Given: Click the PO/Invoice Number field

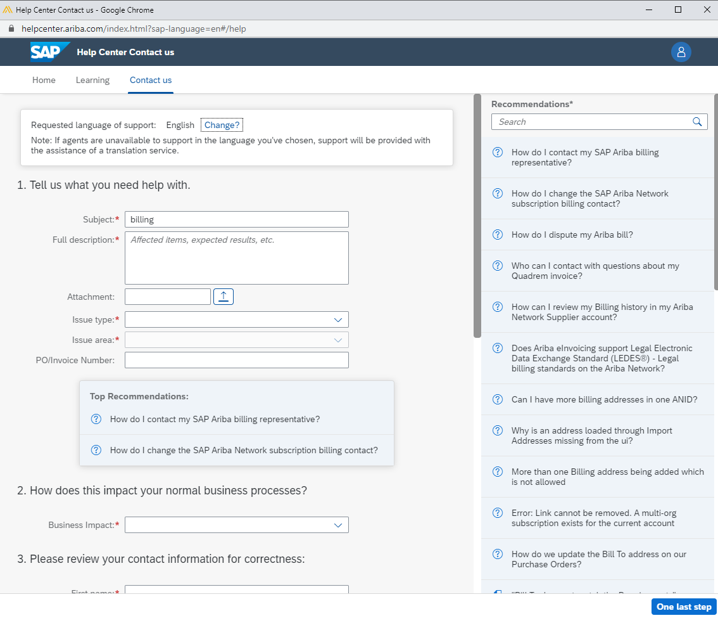Looking at the screenshot, I should 236,360.
